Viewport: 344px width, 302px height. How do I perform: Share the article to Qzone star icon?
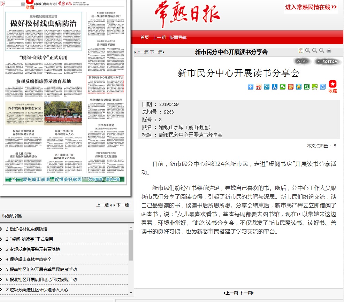pyautogui.click(x=299, y=87)
